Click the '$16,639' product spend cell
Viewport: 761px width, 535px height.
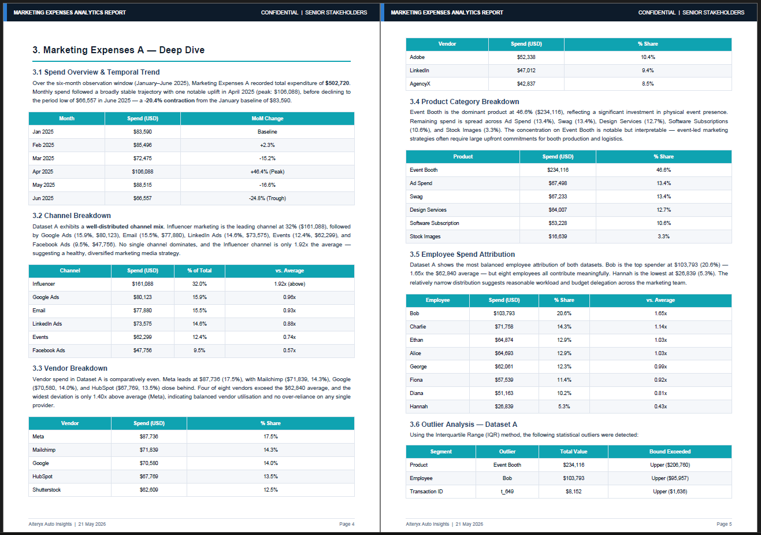pos(558,237)
